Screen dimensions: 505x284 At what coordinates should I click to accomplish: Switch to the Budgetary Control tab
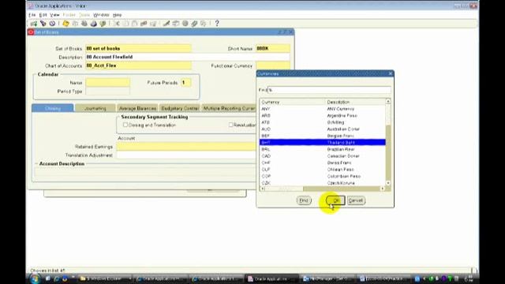pyautogui.click(x=180, y=108)
